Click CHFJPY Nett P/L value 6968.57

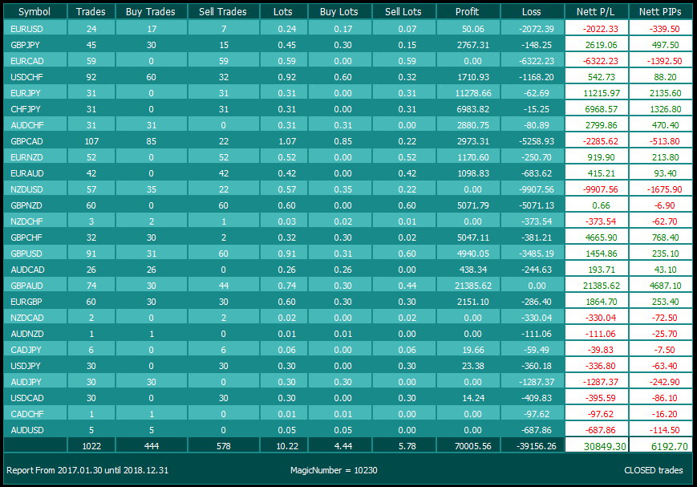[602, 109]
